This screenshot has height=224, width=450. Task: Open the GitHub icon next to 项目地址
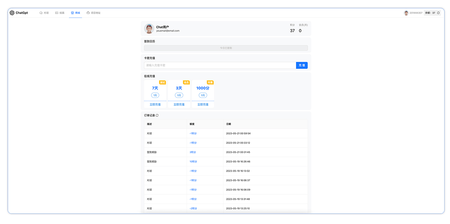point(88,13)
